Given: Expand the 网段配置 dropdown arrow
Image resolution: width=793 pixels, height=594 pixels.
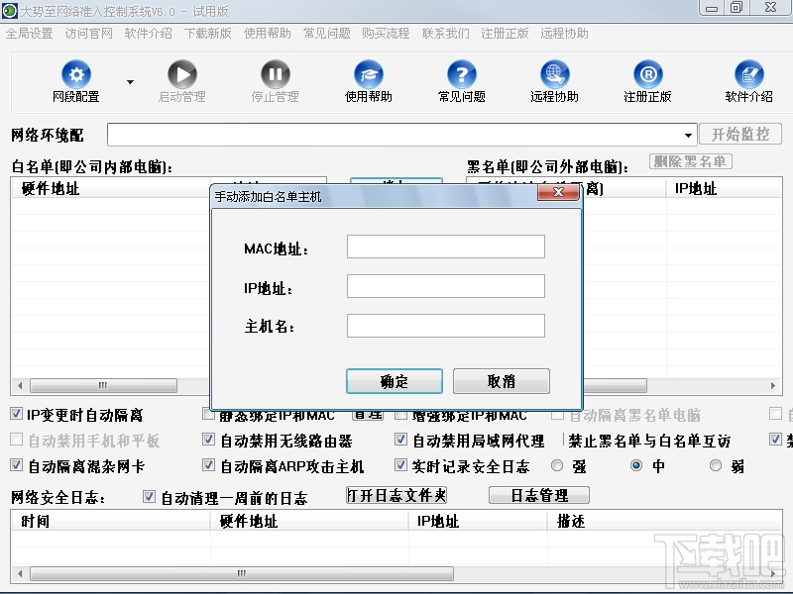Looking at the screenshot, I should (127, 81).
